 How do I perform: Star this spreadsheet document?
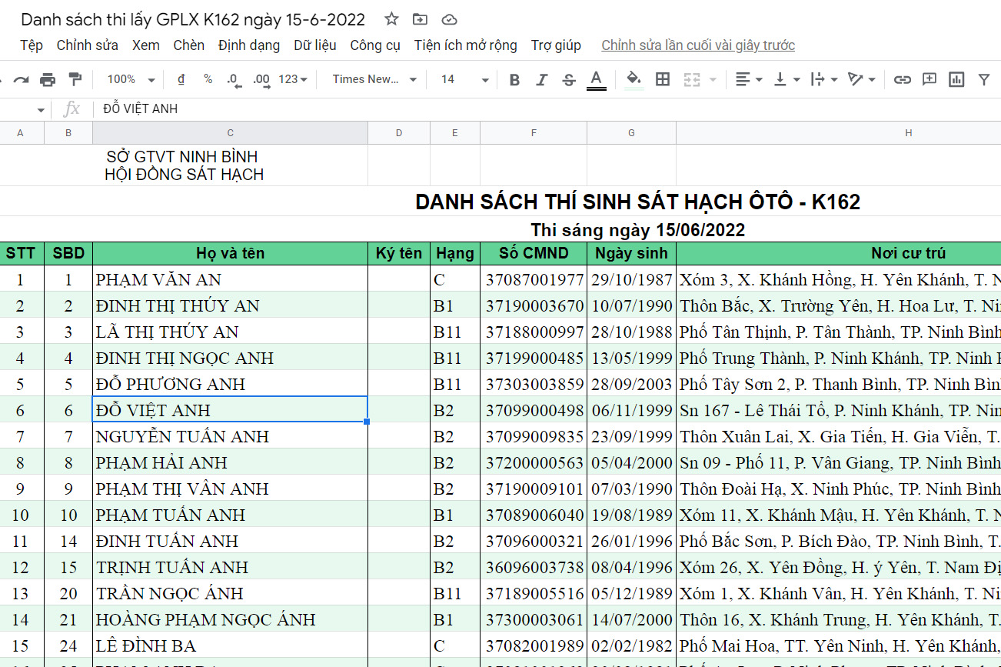(x=391, y=19)
